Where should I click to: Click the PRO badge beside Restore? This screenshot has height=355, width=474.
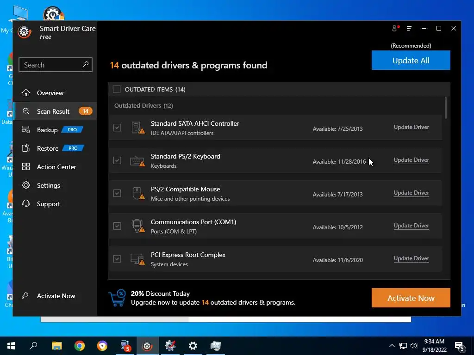pyautogui.click(x=73, y=148)
